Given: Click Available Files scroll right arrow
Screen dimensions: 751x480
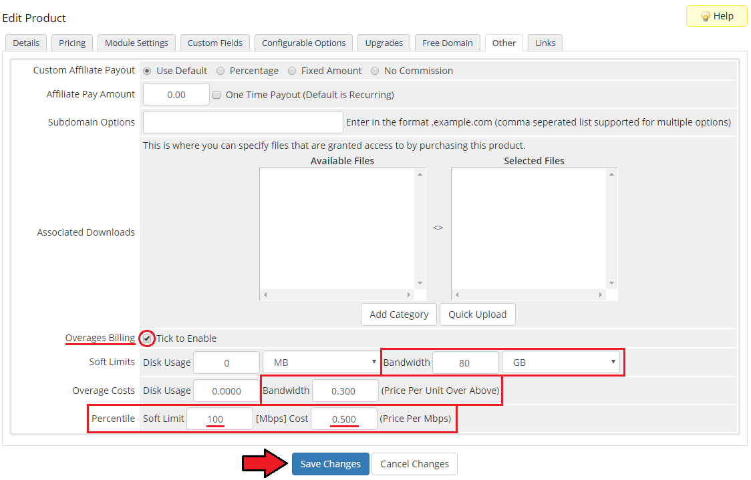Looking at the screenshot, I should (x=408, y=295).
